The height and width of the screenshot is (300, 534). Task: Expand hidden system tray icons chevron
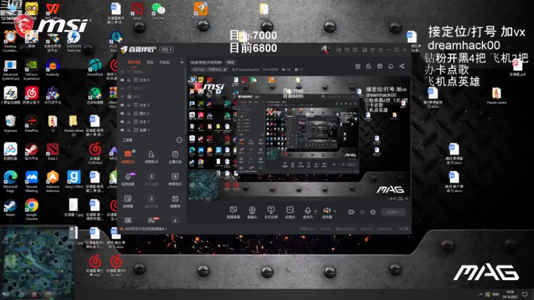click(x=481, y=294)
